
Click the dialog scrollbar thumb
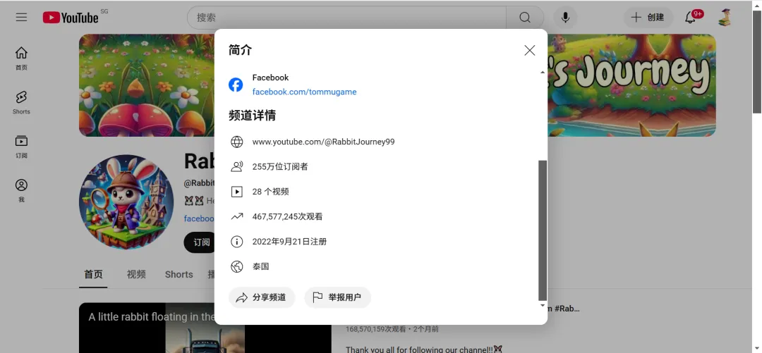[x=543, y=230]
